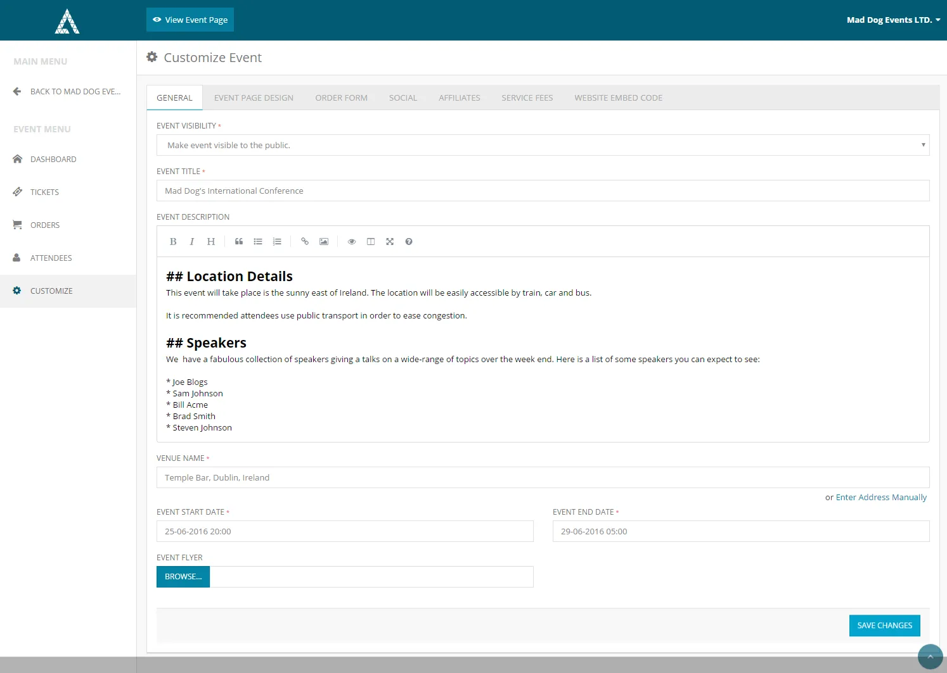Open the Event Page Design tab

point(254,97)
